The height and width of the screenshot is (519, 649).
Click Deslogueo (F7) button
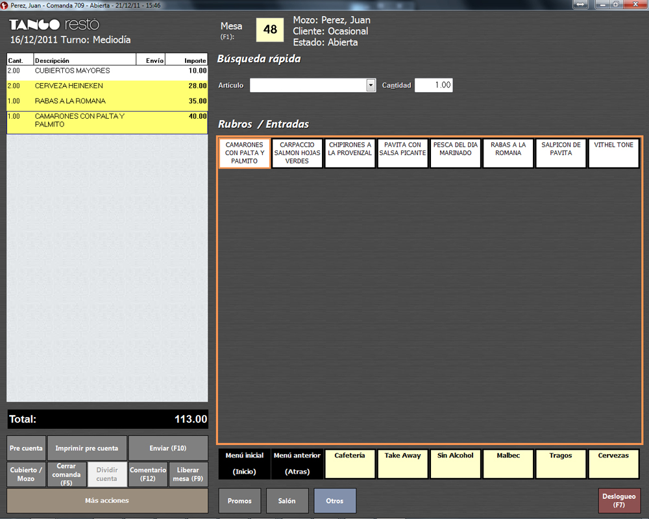point(619,501)
